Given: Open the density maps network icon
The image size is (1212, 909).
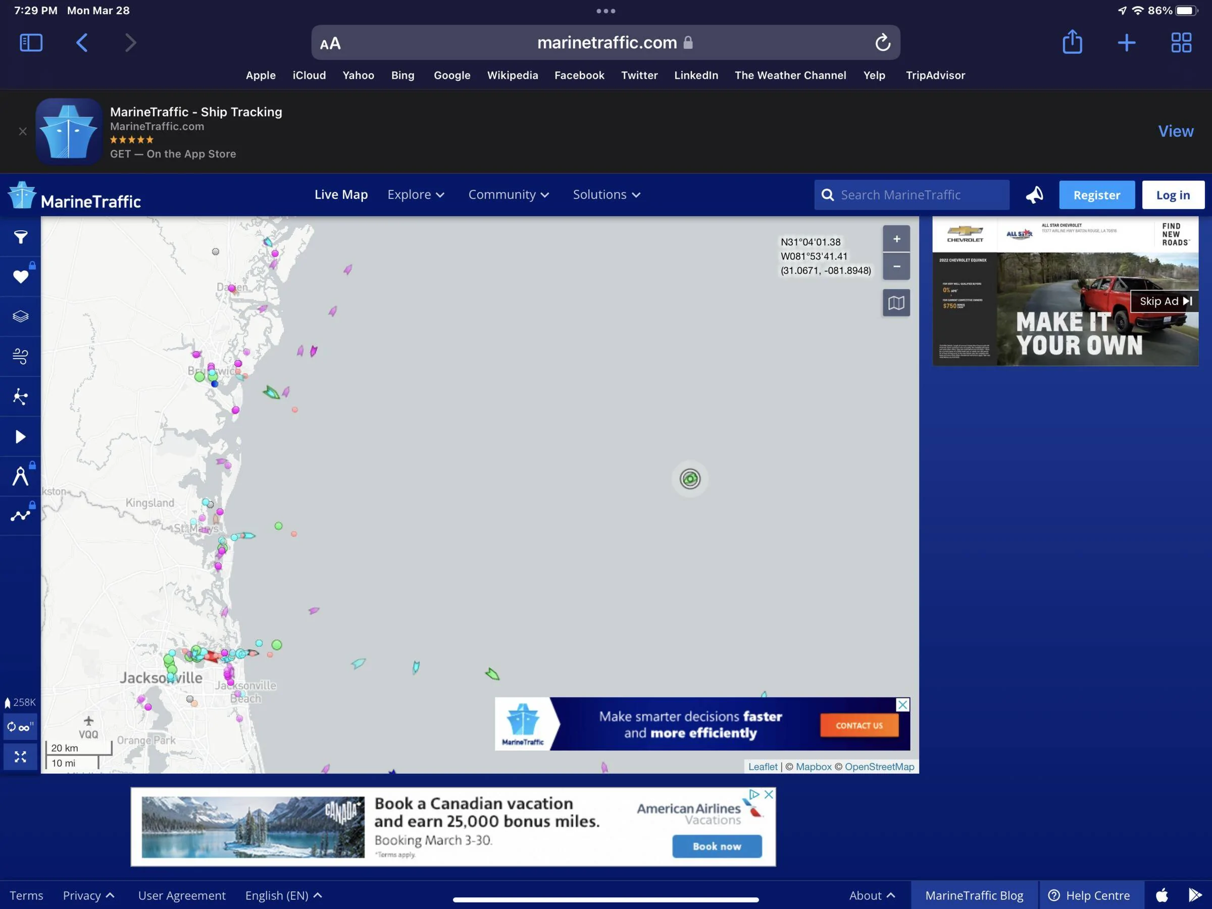Looking at the screenshot, I should point(20,397).
